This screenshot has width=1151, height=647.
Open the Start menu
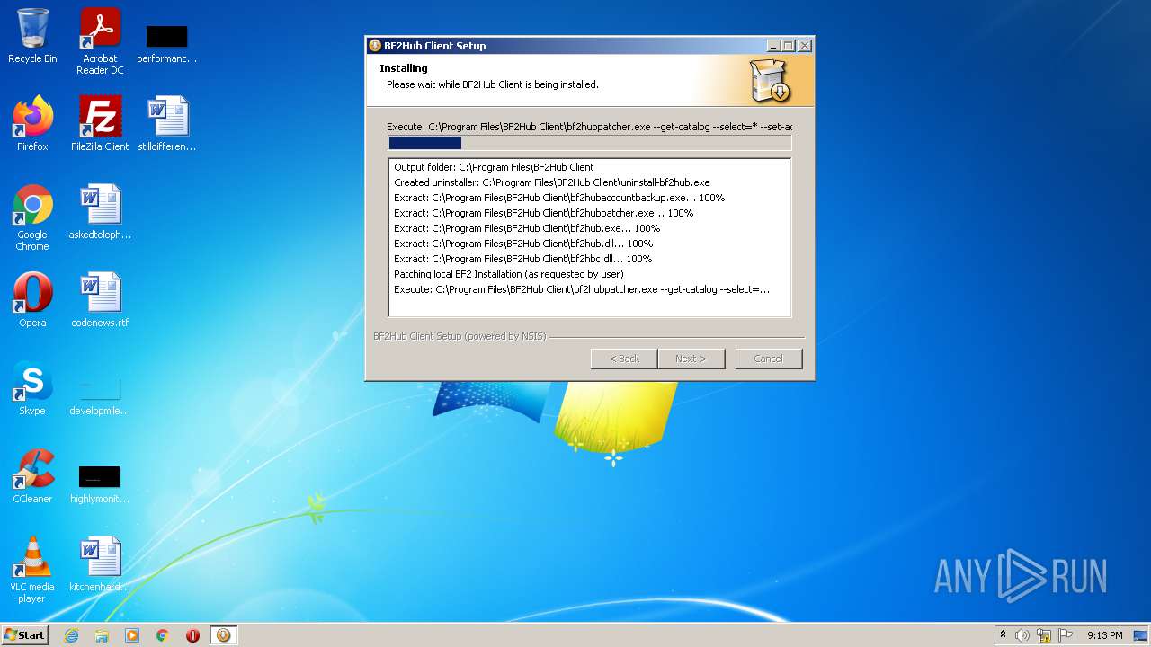[x=24, y=635]
